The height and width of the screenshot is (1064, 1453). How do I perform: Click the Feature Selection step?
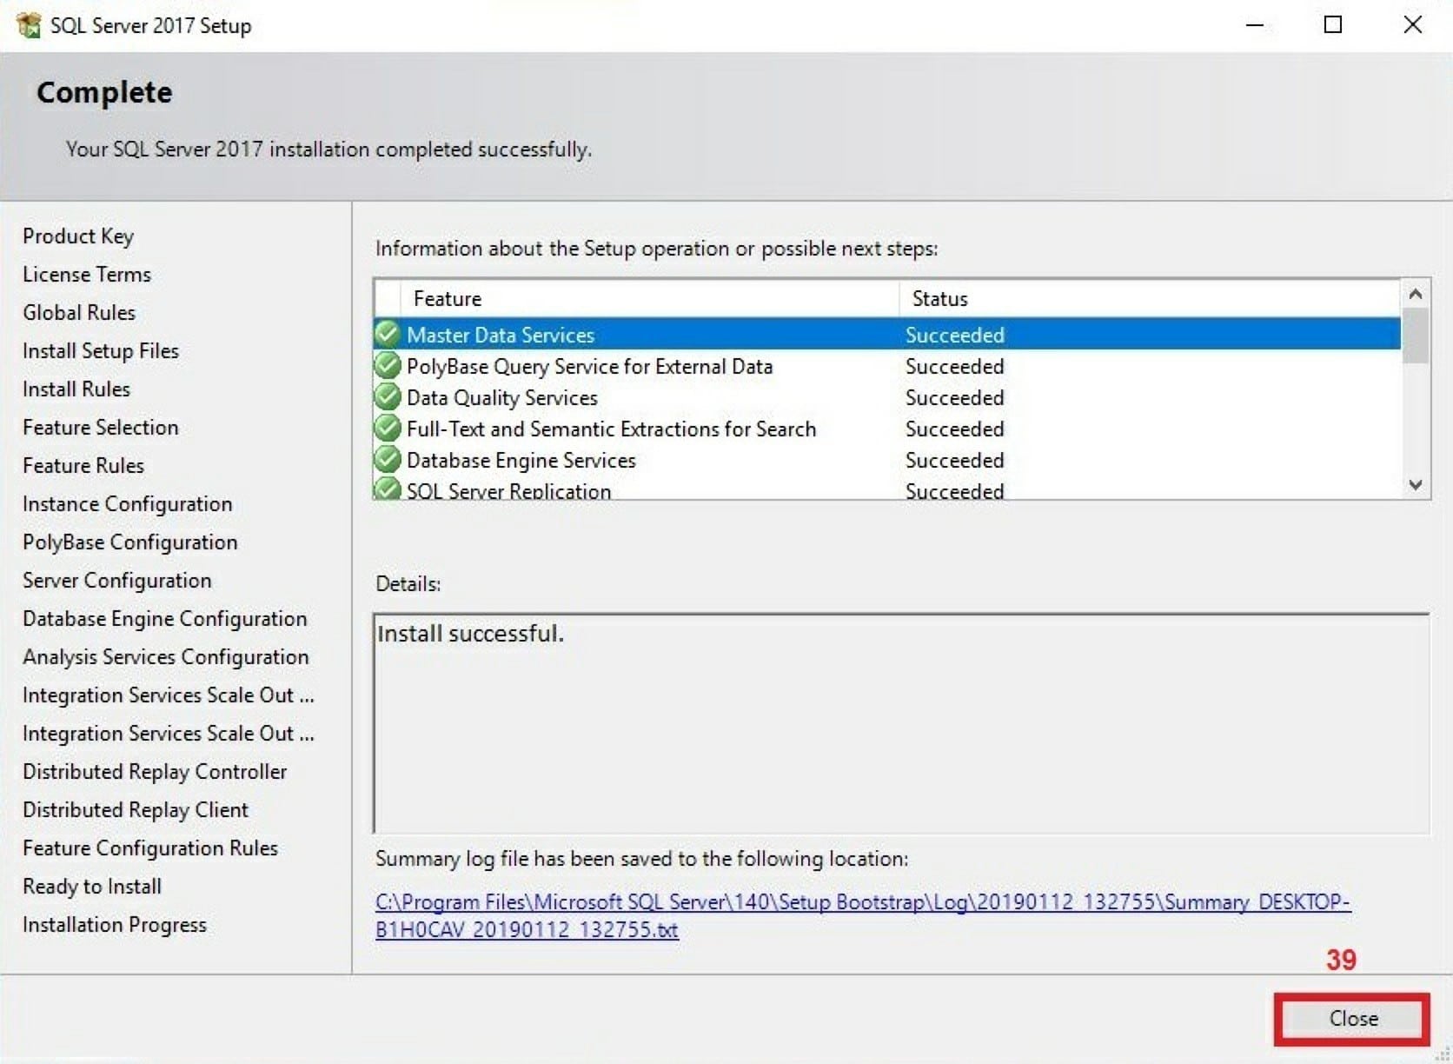click(x=101, y=428)
